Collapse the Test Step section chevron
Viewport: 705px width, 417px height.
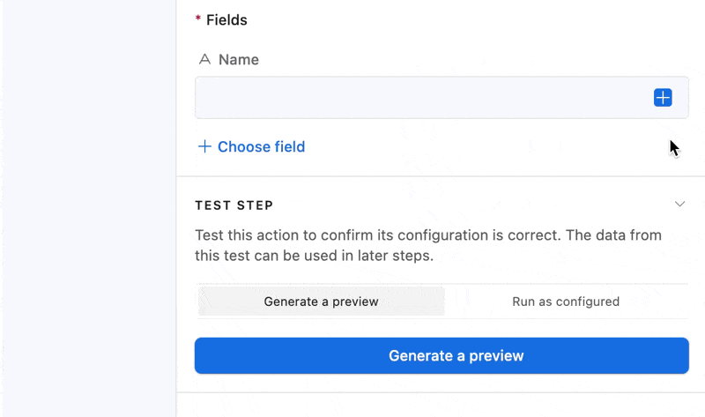click(679, 205)
